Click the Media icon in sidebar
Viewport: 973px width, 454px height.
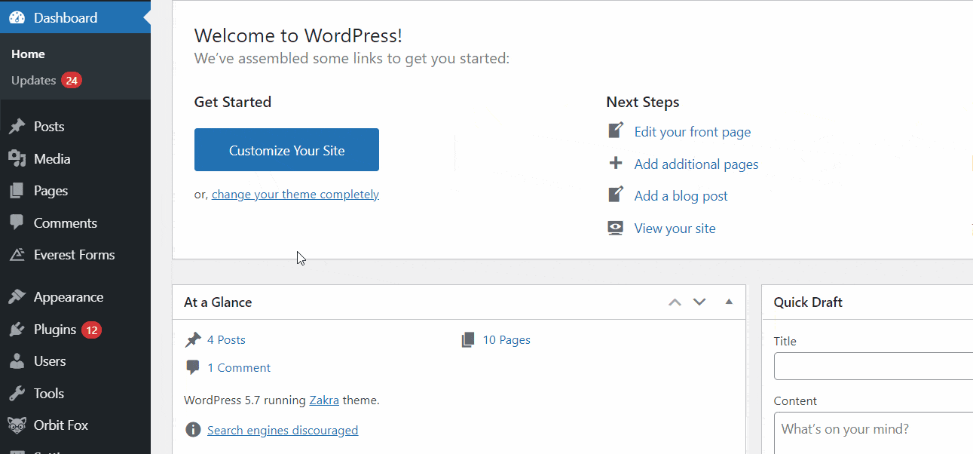pyautogui.click(x=17, y=158)
